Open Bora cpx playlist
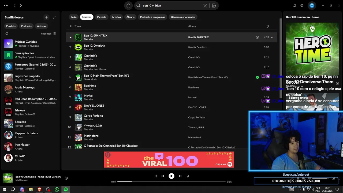 [30, 124]
